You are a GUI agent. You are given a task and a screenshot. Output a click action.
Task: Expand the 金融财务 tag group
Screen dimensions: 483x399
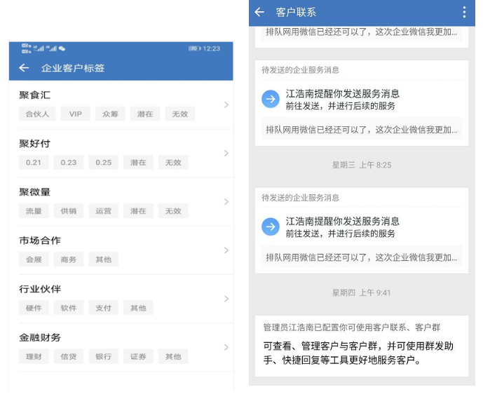pos(226,347)
